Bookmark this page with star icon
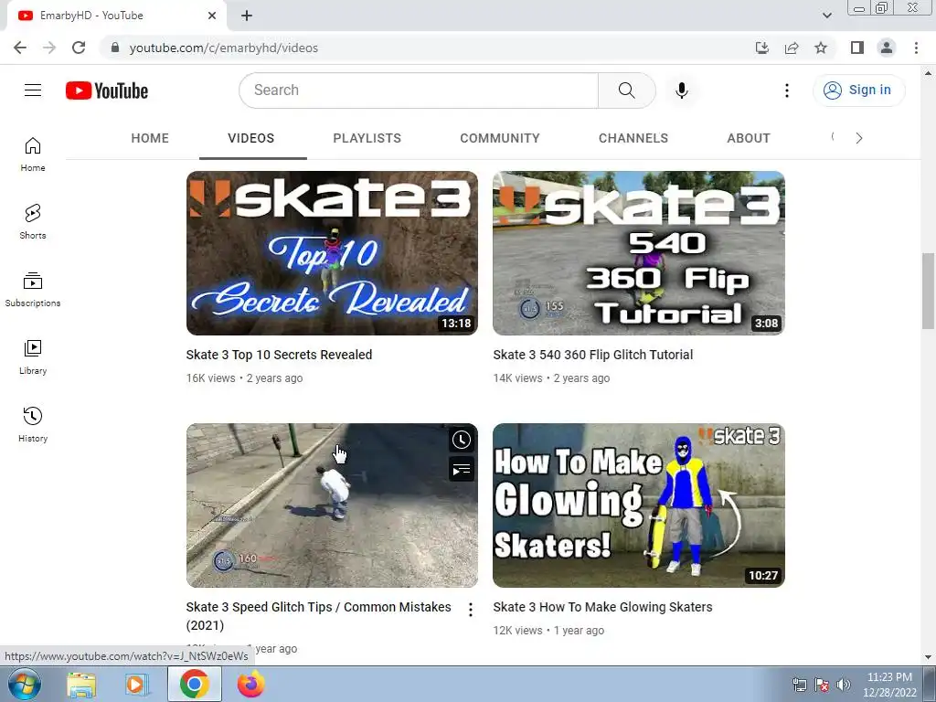The height and width of the screenshot is (702, 936). click(821, 48)
